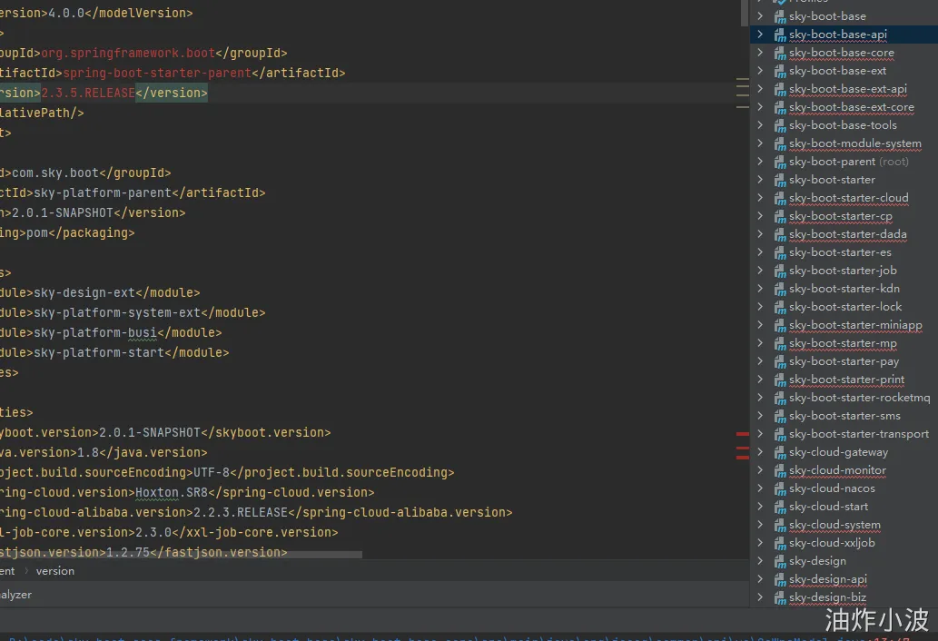Click the sky-boot-starter-cp module icon
This screenshot has width=938, height=641.
coord(779,216)
